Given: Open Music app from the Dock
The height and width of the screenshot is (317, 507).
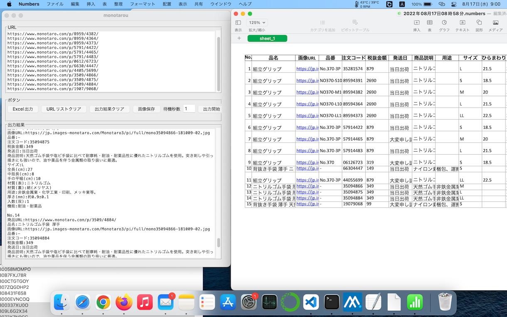Looking at the screenshot, I should [x=145, y=302].
